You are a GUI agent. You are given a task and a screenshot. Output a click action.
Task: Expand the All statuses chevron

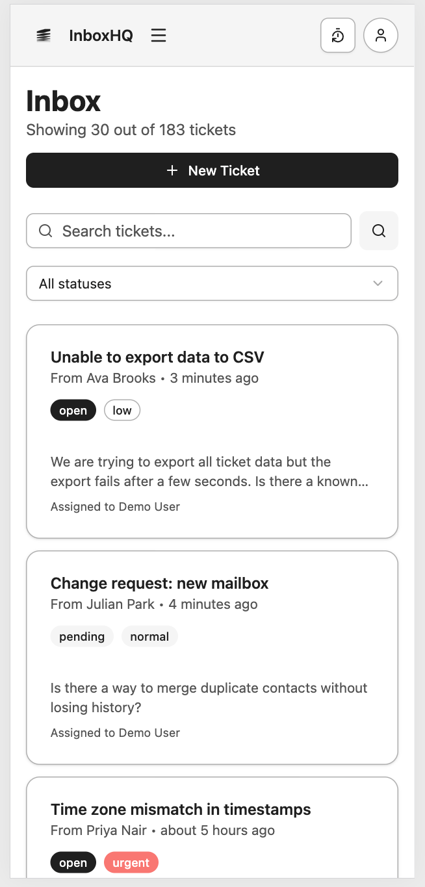click(x=378, y=283)
